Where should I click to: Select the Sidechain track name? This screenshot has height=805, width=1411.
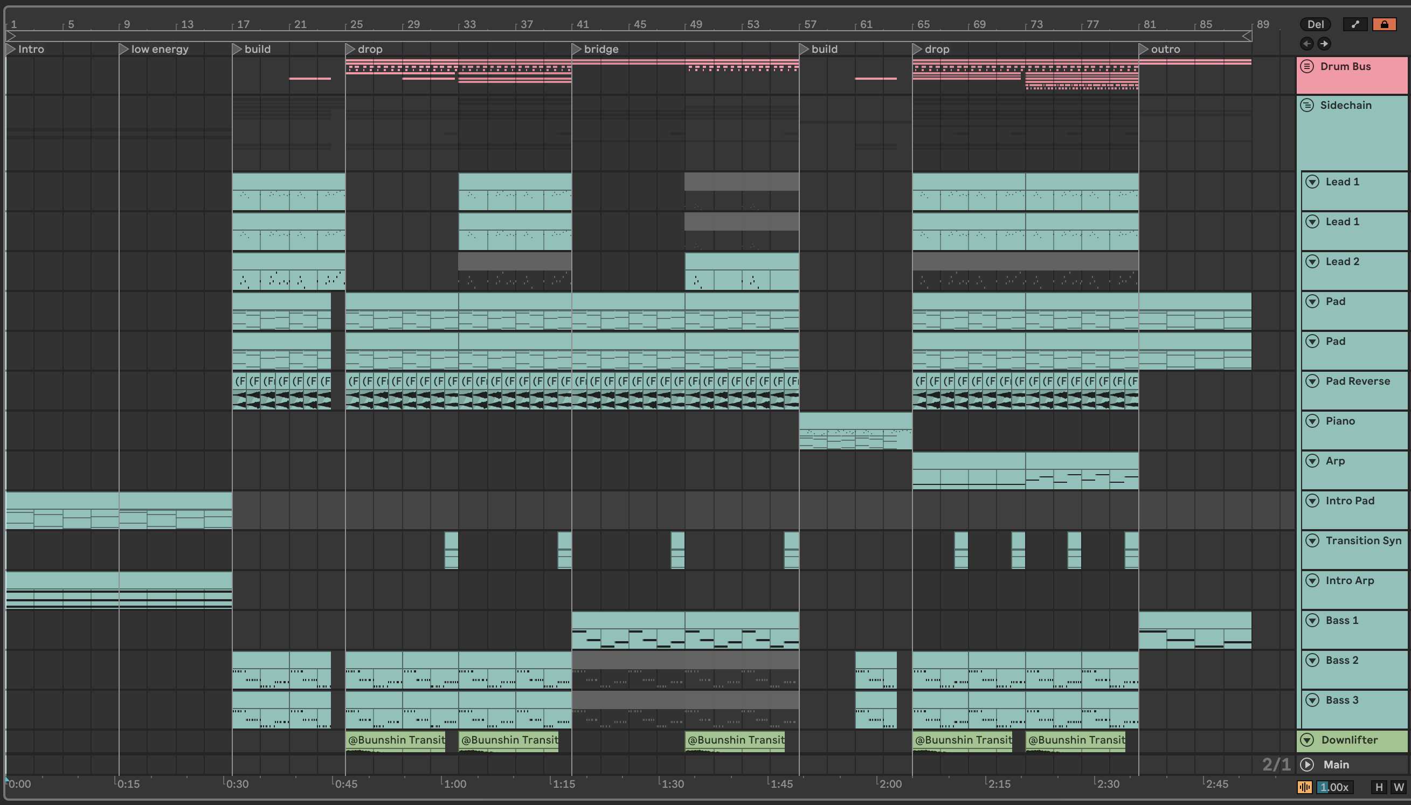pyautogui.click(x=1346, y=105)
